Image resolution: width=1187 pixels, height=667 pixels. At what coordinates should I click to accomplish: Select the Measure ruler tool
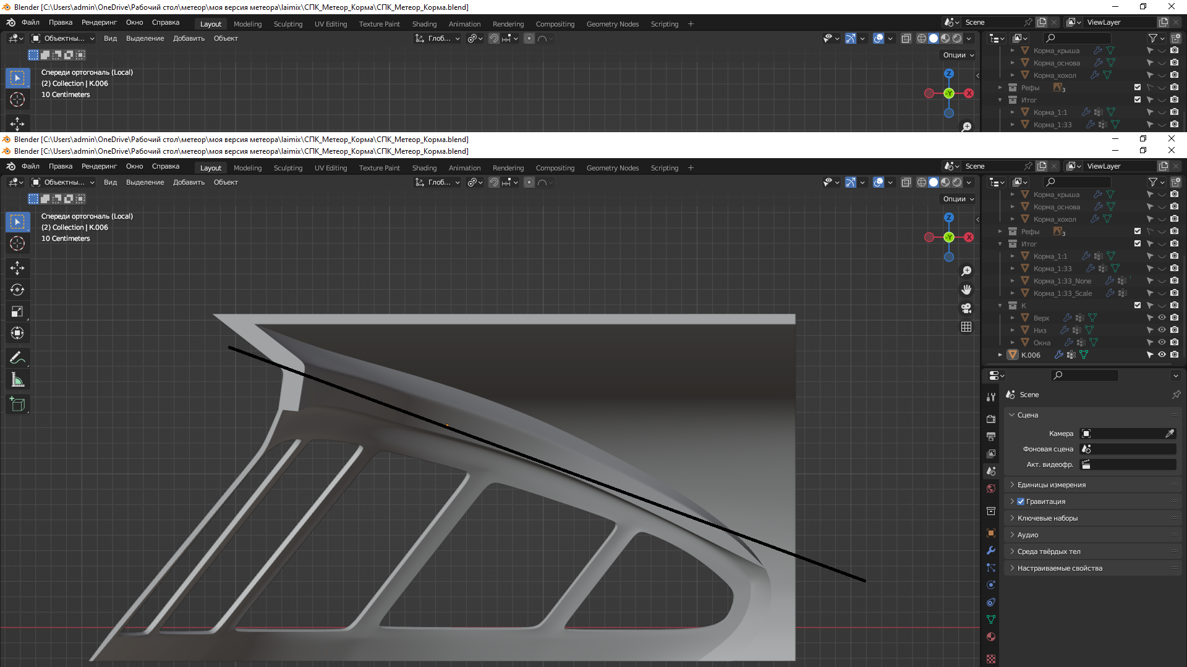[x=17, y=380]
